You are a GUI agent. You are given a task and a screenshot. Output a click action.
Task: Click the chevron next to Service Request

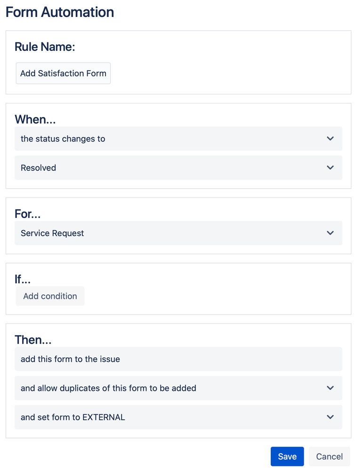(x=330, y=233)
